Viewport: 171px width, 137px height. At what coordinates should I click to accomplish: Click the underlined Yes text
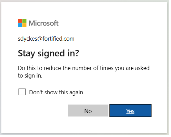pyautogui.click(x=130, y=111)
